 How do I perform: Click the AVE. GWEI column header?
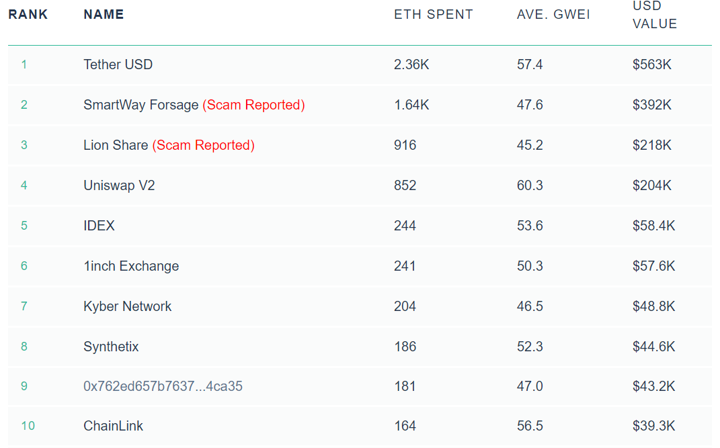pos(553,14)
